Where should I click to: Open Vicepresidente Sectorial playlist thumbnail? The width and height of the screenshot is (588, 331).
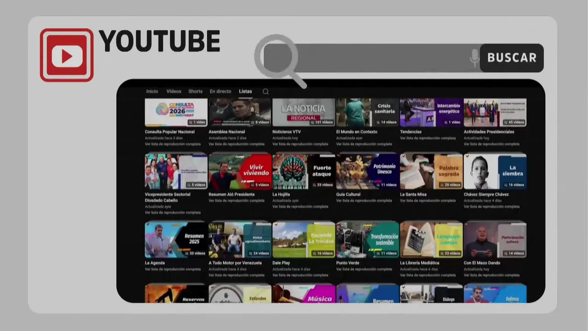point(176,171)
